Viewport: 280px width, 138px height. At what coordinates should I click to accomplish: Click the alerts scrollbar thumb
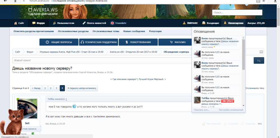coord(244,54)
